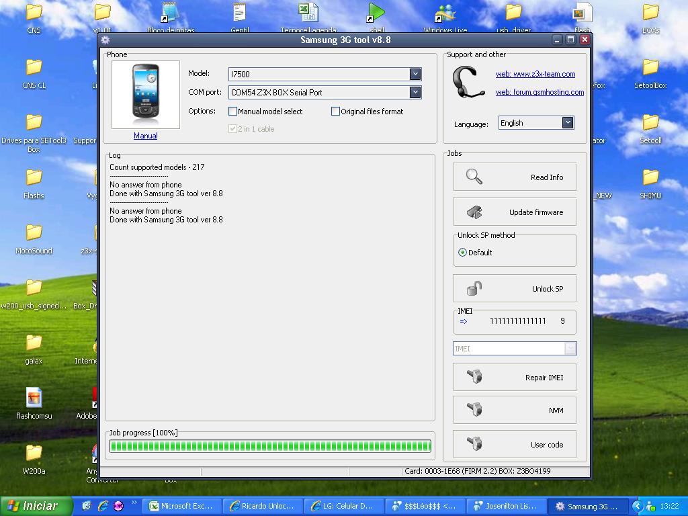The image size is (688, 516).
Task: Select the Default unlock SP method
Action: (462, 253)
